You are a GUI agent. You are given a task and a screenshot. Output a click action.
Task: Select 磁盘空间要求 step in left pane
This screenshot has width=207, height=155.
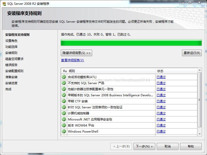pyautogui.click(x=14, y=59)
